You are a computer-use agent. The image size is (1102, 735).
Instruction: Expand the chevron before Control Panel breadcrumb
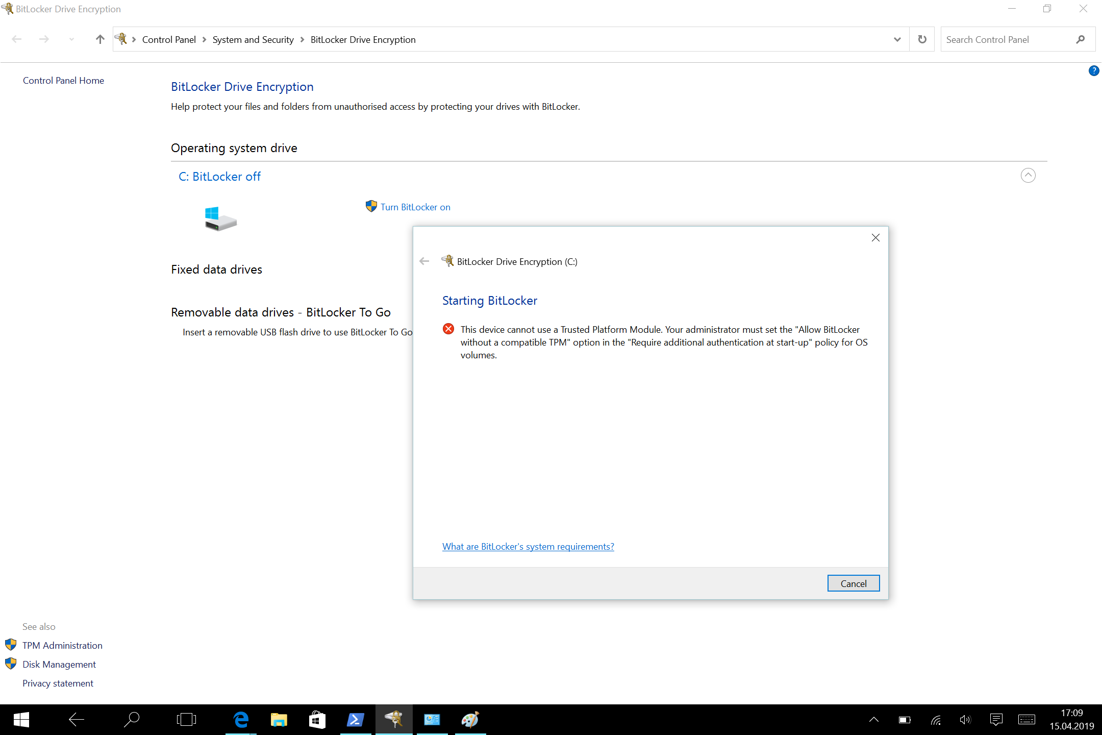(134, 40)
